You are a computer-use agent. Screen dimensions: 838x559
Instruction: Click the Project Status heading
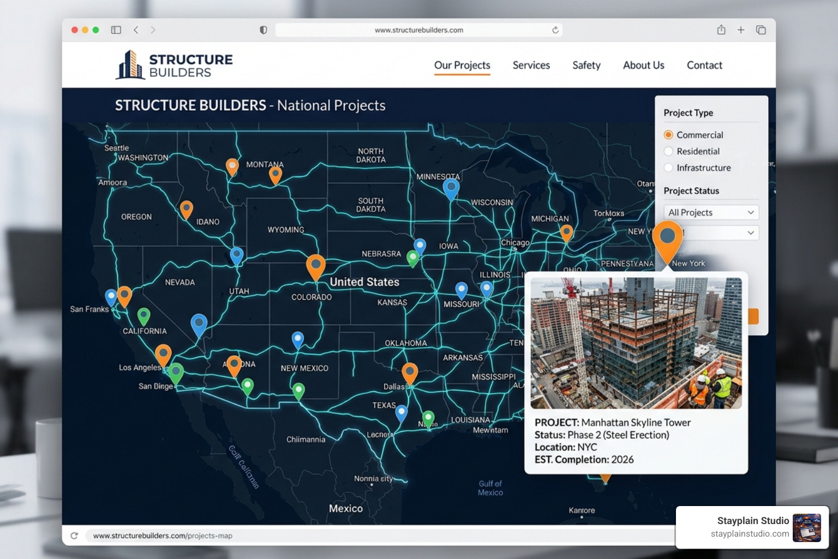(x=691, y=191)
